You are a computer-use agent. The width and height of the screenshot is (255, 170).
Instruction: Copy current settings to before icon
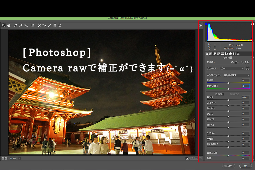(196, 158)
